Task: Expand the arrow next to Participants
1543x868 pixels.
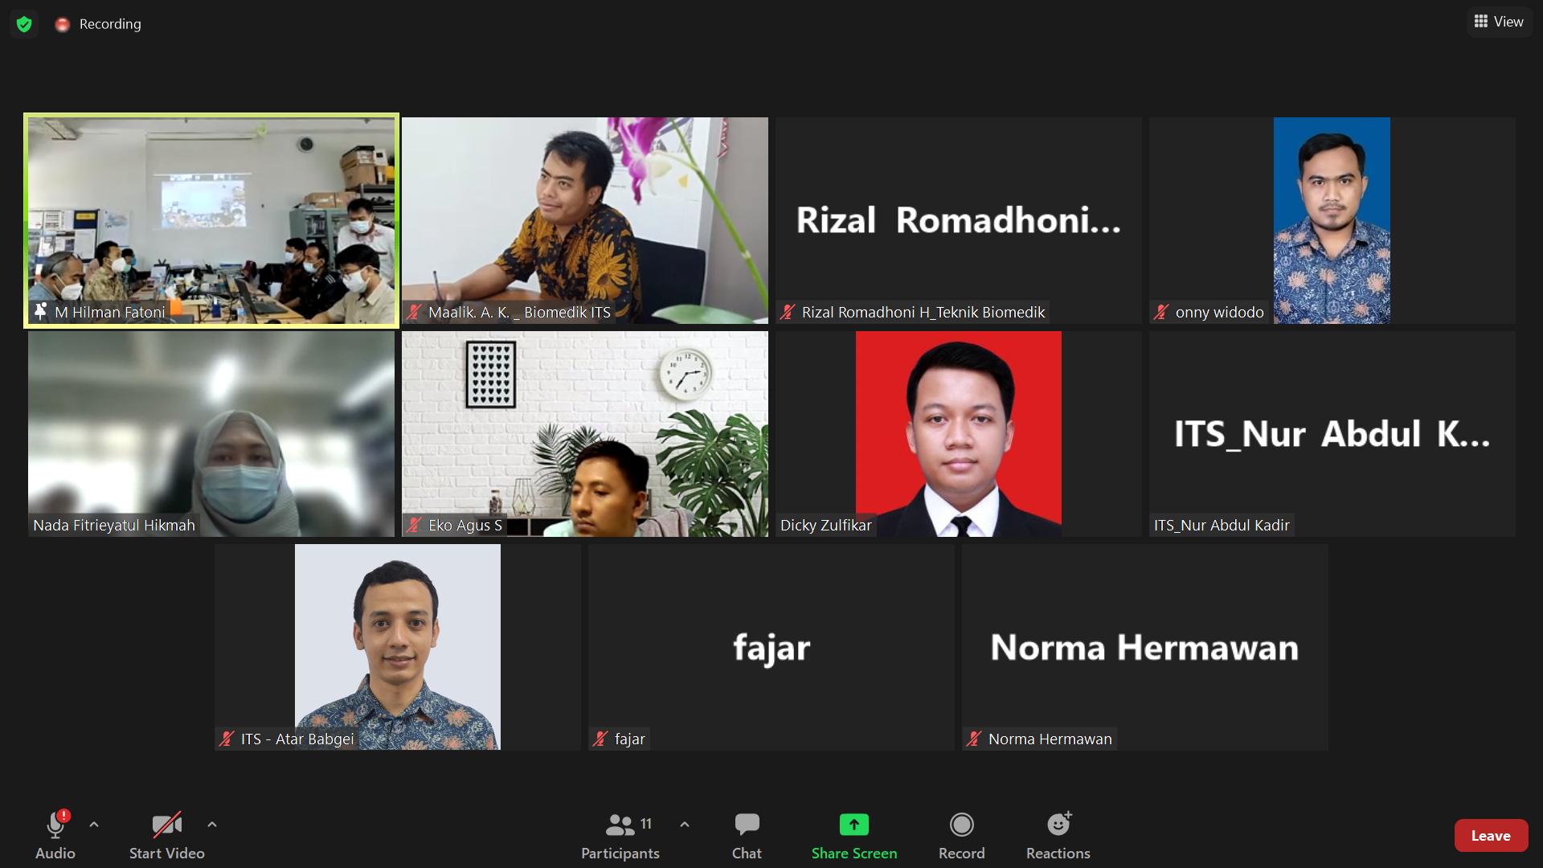Action: pyautogui.click(x=685, y=825)
